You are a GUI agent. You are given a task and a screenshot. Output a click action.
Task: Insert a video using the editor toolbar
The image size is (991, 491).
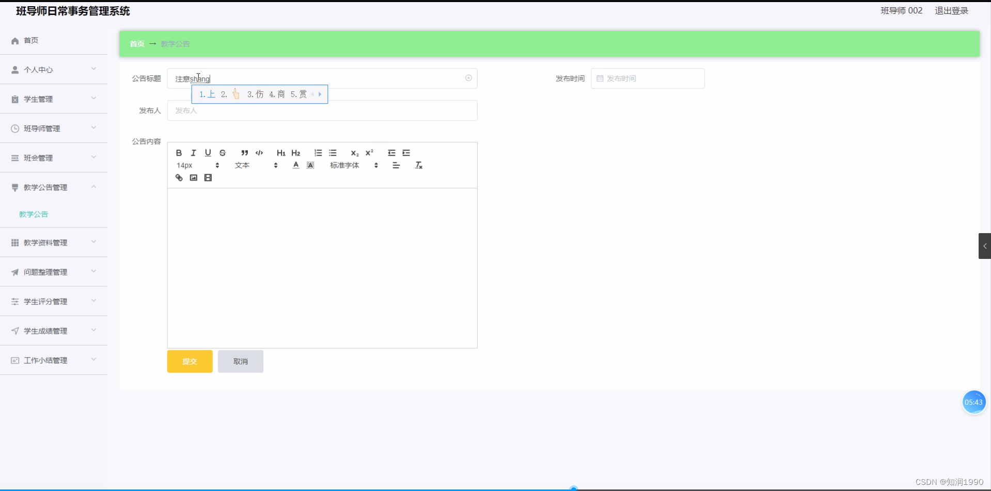pos(208,177)
